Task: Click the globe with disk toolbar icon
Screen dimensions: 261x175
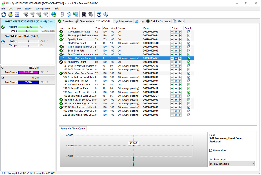Action: pos(54,15)
